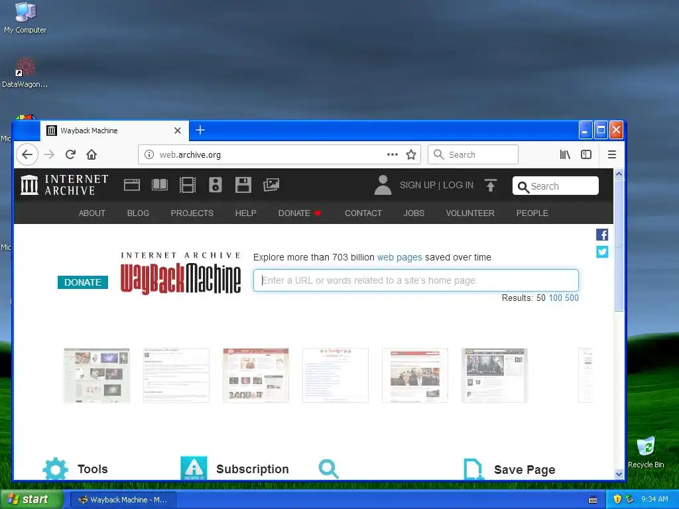Click the page scrollbar down arrow
The height and width of the screenshot is (509, 679).
[x=619, y=474]
